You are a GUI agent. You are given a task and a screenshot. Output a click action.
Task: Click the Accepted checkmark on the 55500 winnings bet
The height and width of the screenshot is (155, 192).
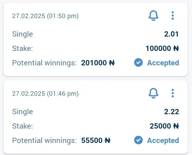(138, 140)
